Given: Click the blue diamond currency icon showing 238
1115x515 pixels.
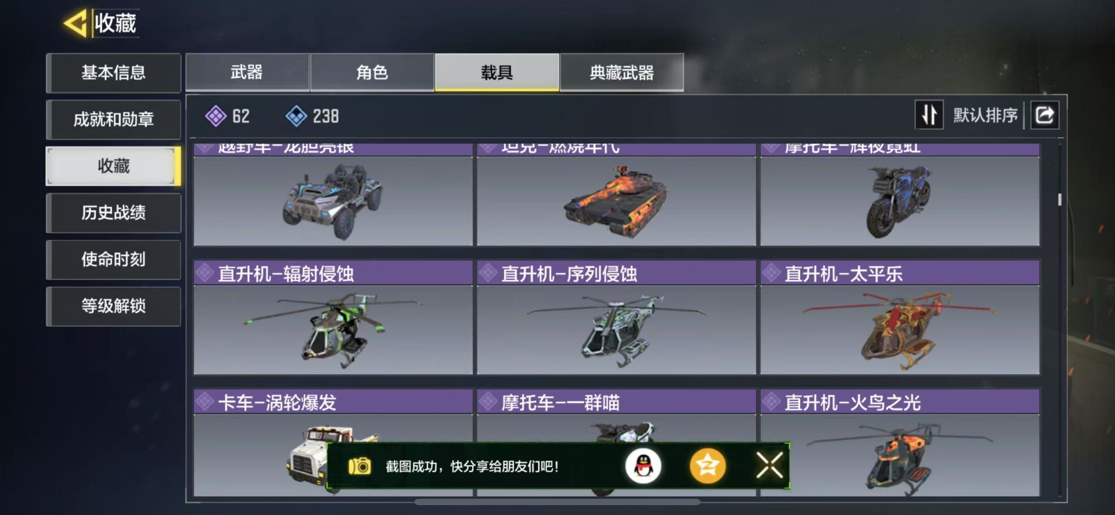Looking at the screenshot, I should (x=296, y=116).
